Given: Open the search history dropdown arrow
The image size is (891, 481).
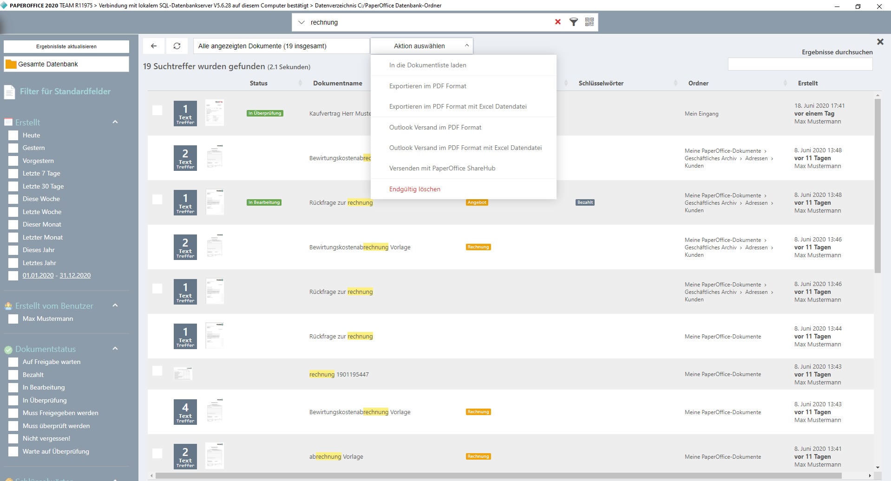Looking at the screenshot, I should pyautogui.click(x=301, y=22).
